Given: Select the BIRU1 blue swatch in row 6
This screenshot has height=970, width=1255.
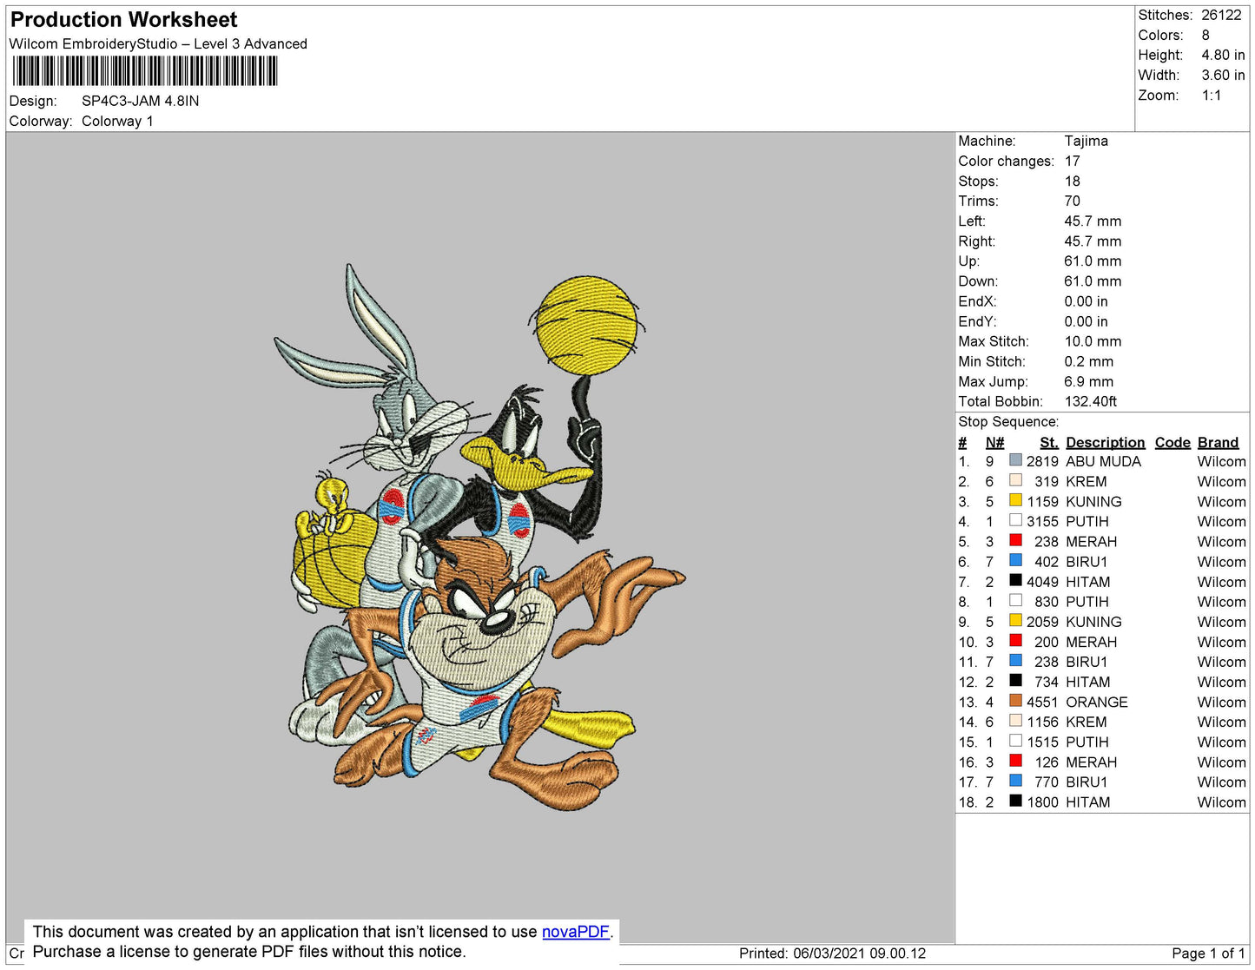Looking at the screenshot, I should 1015,560.
